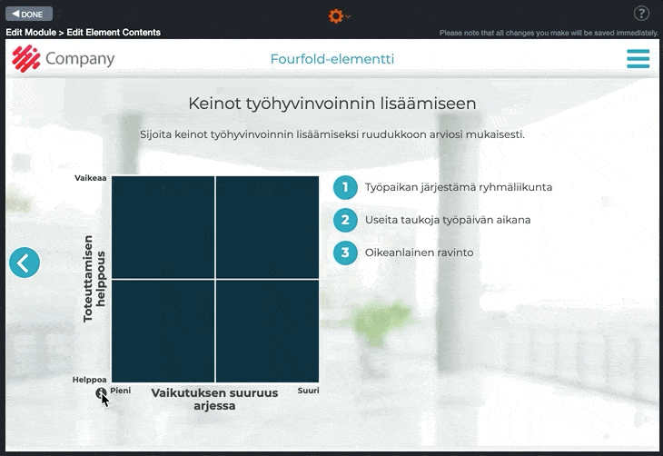Click the Pieni axis label

121,391
